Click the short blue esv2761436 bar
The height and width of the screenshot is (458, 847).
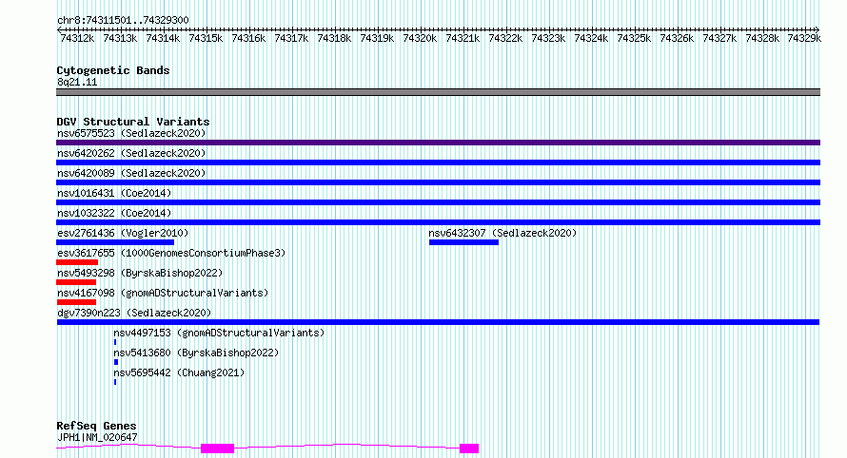click(115, 242)
